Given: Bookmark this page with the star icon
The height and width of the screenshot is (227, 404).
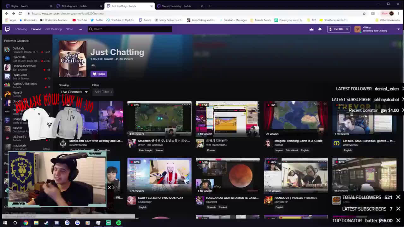Looking at the screenshot, I should click(x=364, y=14).
